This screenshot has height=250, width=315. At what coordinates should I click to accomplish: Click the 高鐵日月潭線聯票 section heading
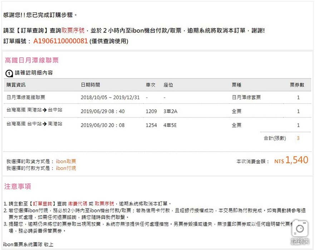pos(32,60)
